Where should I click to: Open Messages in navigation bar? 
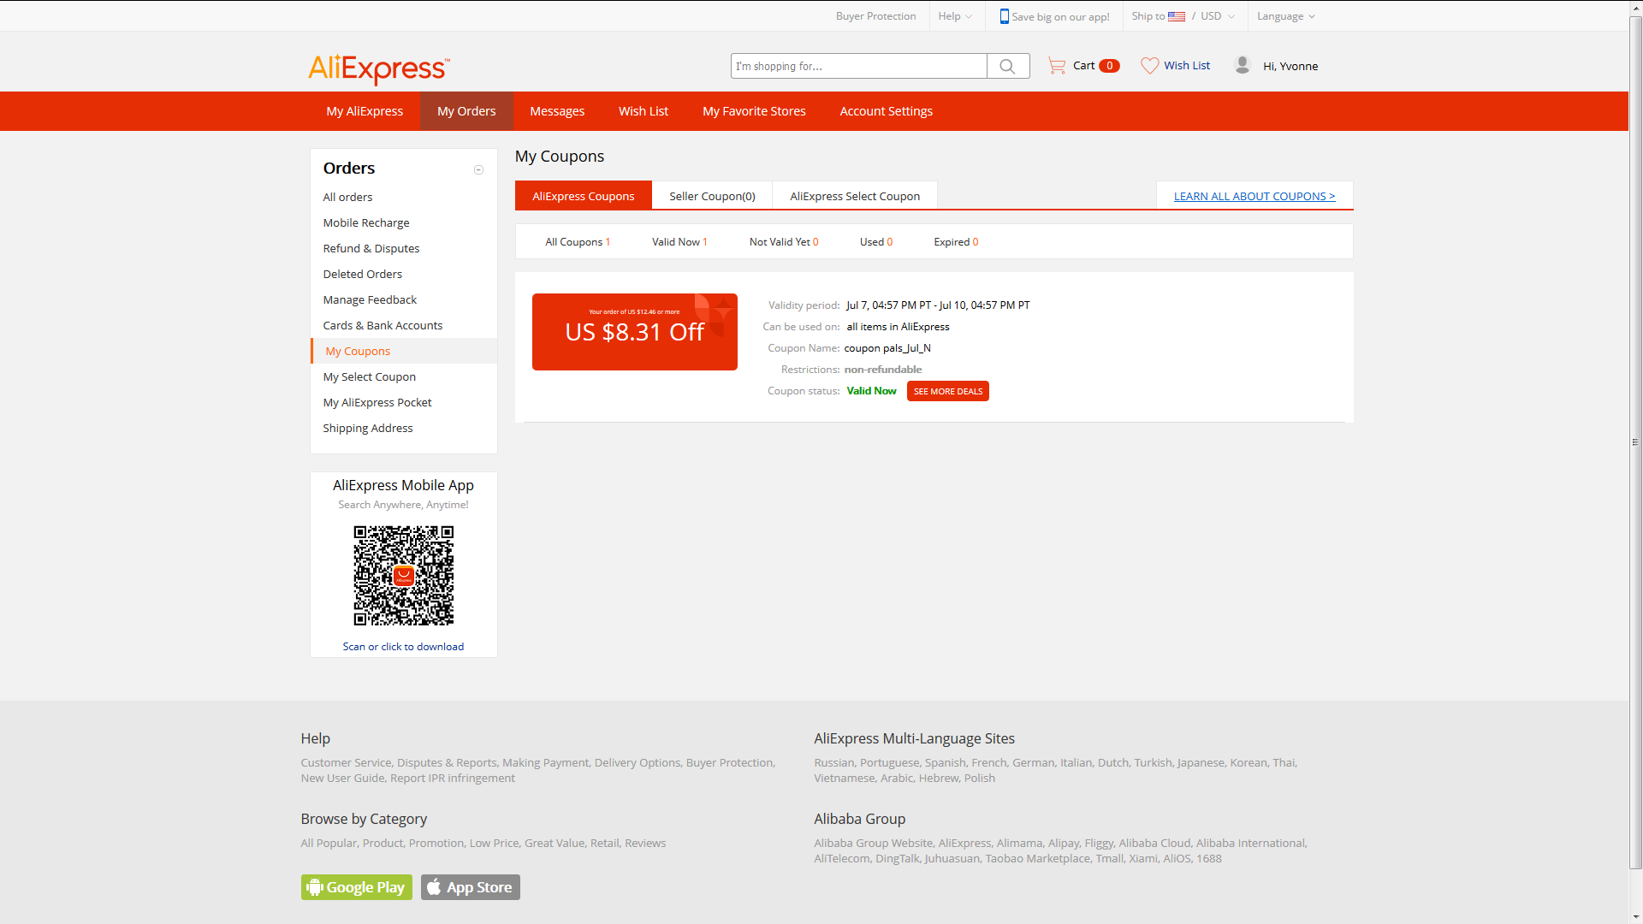pos(557,111)
